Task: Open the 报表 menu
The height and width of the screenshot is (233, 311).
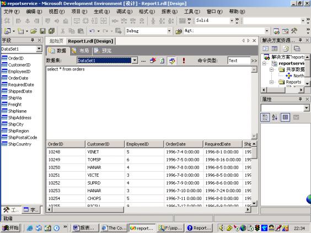Action: pyautogui.click(x=169, y=12)
